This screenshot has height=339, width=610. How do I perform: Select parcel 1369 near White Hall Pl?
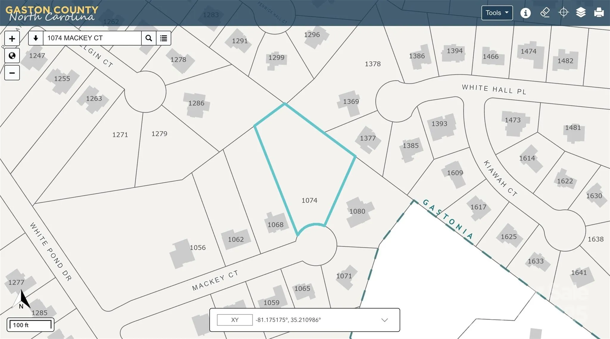pos(351,102)
